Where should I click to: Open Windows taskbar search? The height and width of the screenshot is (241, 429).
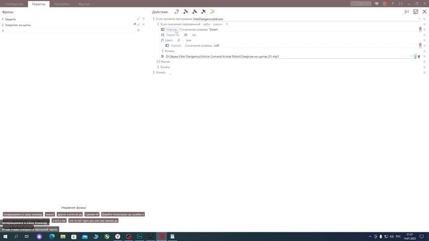(16, 236)
